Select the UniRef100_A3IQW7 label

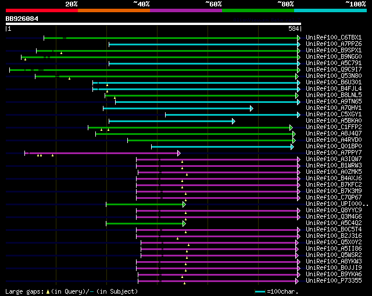pyautogui.click(x=334, y=159)
